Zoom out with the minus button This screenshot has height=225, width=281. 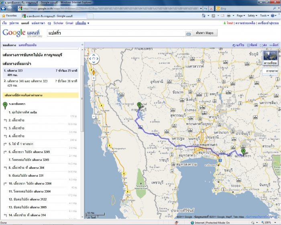[x=94, y=117]
